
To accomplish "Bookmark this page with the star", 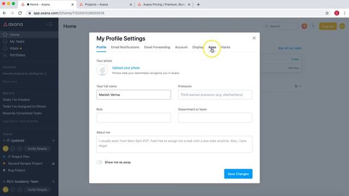I will point(327,13).
